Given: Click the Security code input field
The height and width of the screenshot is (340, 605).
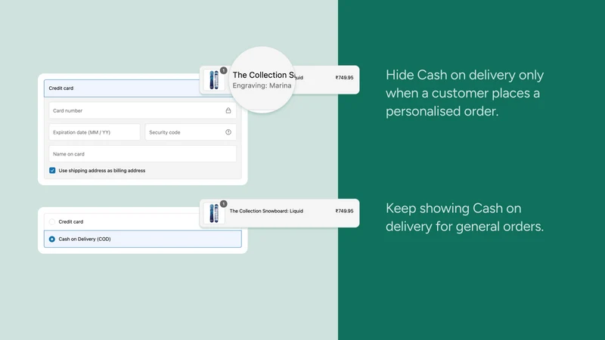Looking at the screenshot, I should [x=191, y=132].
